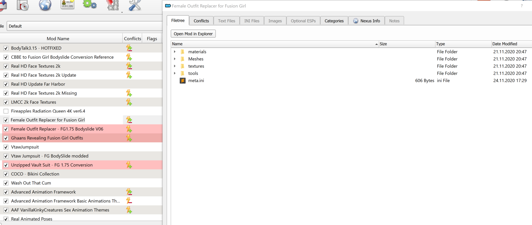Click Open Mod in Explorer button
This screenshot has width=532, height=225.
[x=193, y=34]
